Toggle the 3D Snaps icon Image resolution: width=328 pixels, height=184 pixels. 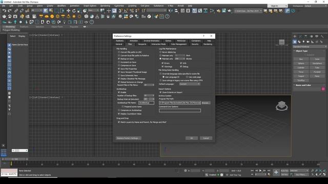(x=121, y=11)
